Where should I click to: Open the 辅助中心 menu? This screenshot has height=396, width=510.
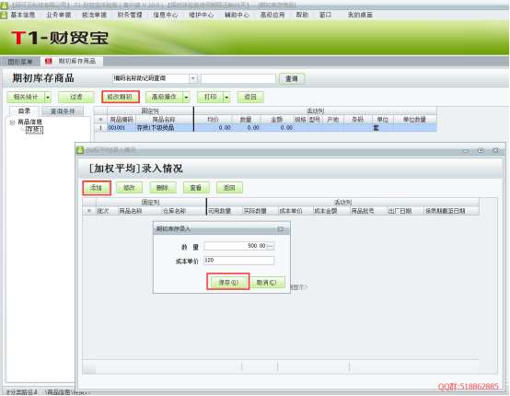pos(237,15)
